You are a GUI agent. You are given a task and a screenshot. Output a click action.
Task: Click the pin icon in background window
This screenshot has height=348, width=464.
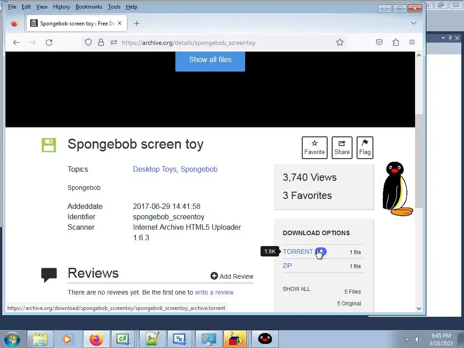450,38
